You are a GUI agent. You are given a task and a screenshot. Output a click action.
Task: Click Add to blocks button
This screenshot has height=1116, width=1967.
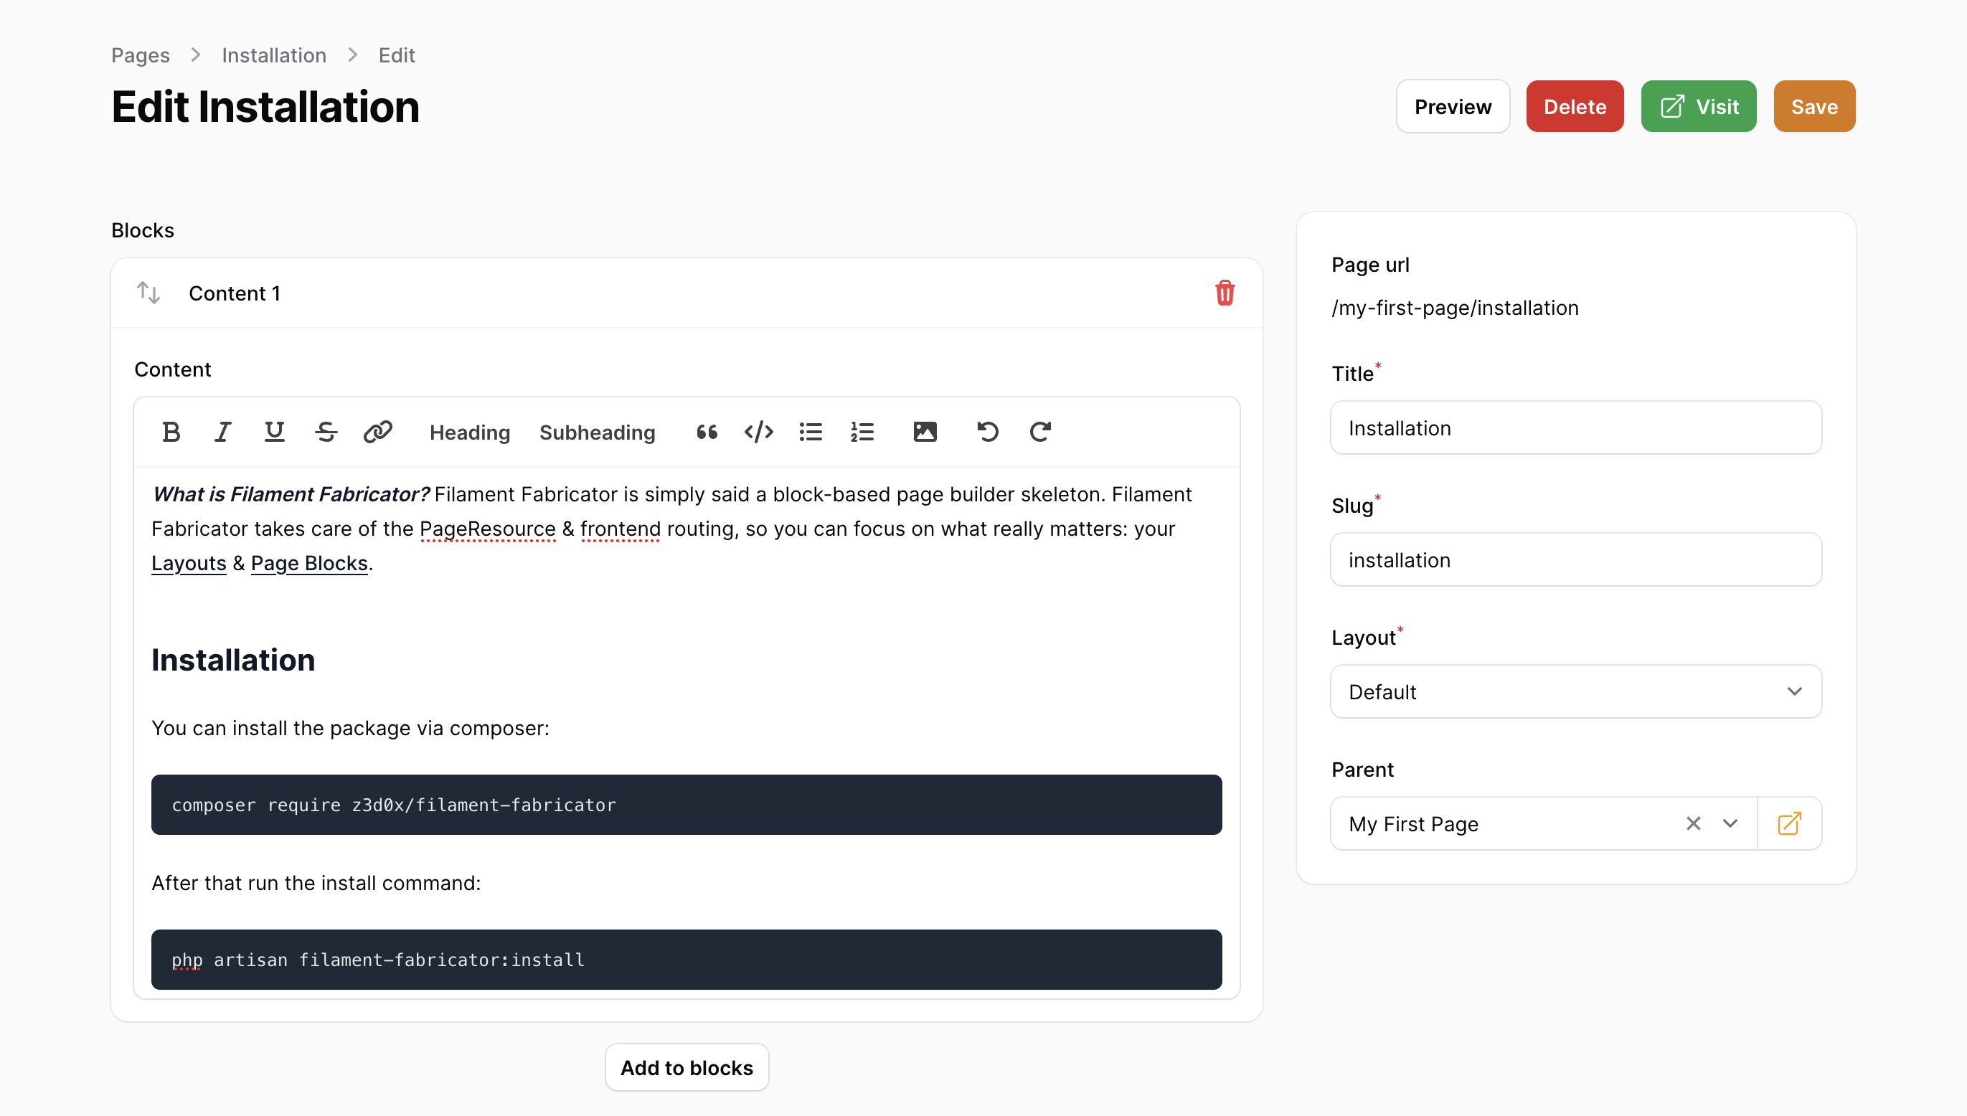[686, 1067]
